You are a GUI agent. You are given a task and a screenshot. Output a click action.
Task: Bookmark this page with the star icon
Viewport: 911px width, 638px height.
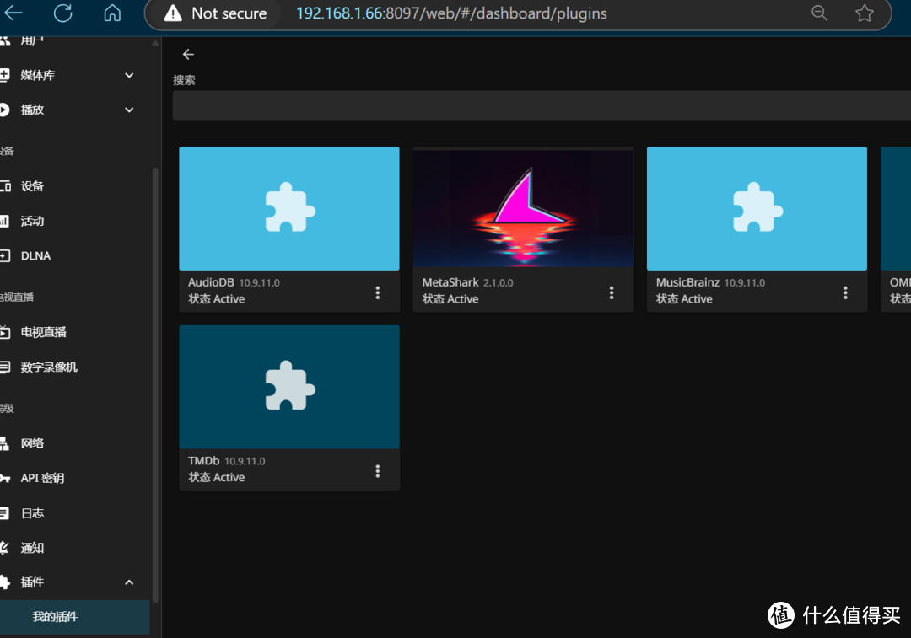coord(864,13)
